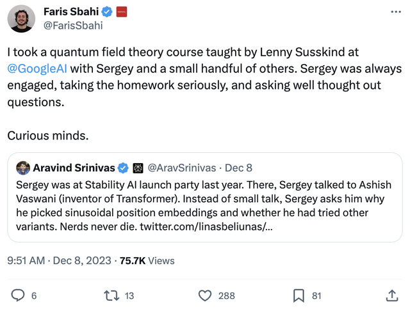
Task: Open Aravind Srinivas's small avatar
Action: [22, 168]
